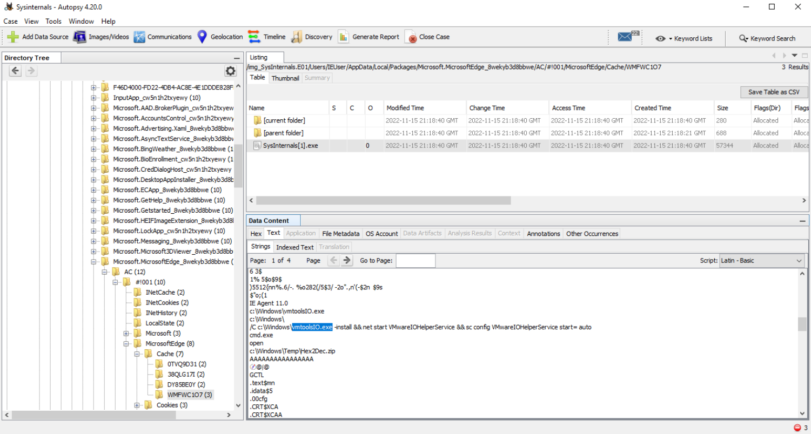Expand the Microsoft.GetHelp_8wekyb3d8bbwe node
The image size is (811, 434).
pos(93,200)
